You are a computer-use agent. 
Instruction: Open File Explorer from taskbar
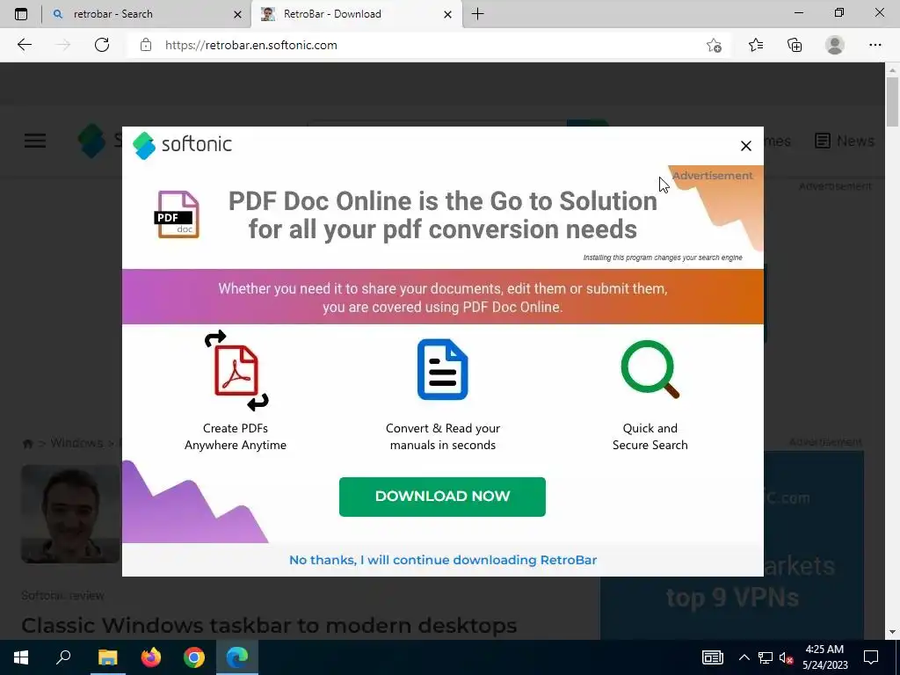(107, 657)
